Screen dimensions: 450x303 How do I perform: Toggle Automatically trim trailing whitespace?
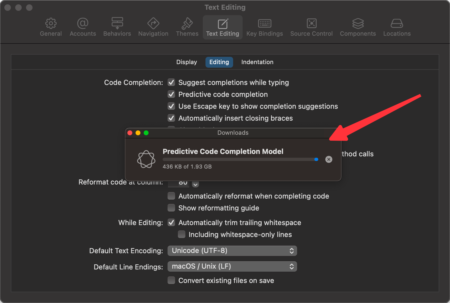pos(171,223)
